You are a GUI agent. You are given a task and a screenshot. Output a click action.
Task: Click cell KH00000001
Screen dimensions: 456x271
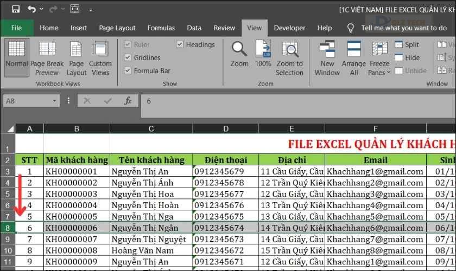tap(77, 171)
